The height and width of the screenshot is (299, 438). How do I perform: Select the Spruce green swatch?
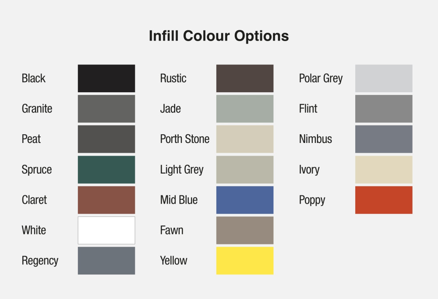pos(106,169)
